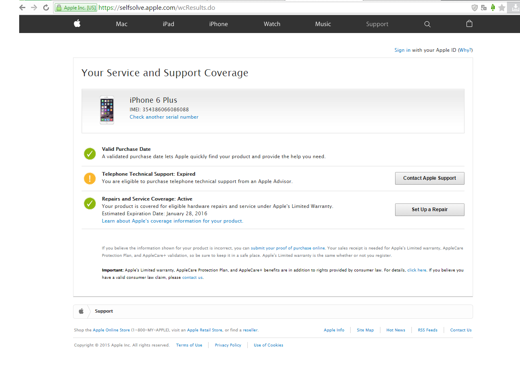Image resolution: width=520 pixels, height=373 pixels.
Task: Click the translate icon in address bar
Action: 484,8
